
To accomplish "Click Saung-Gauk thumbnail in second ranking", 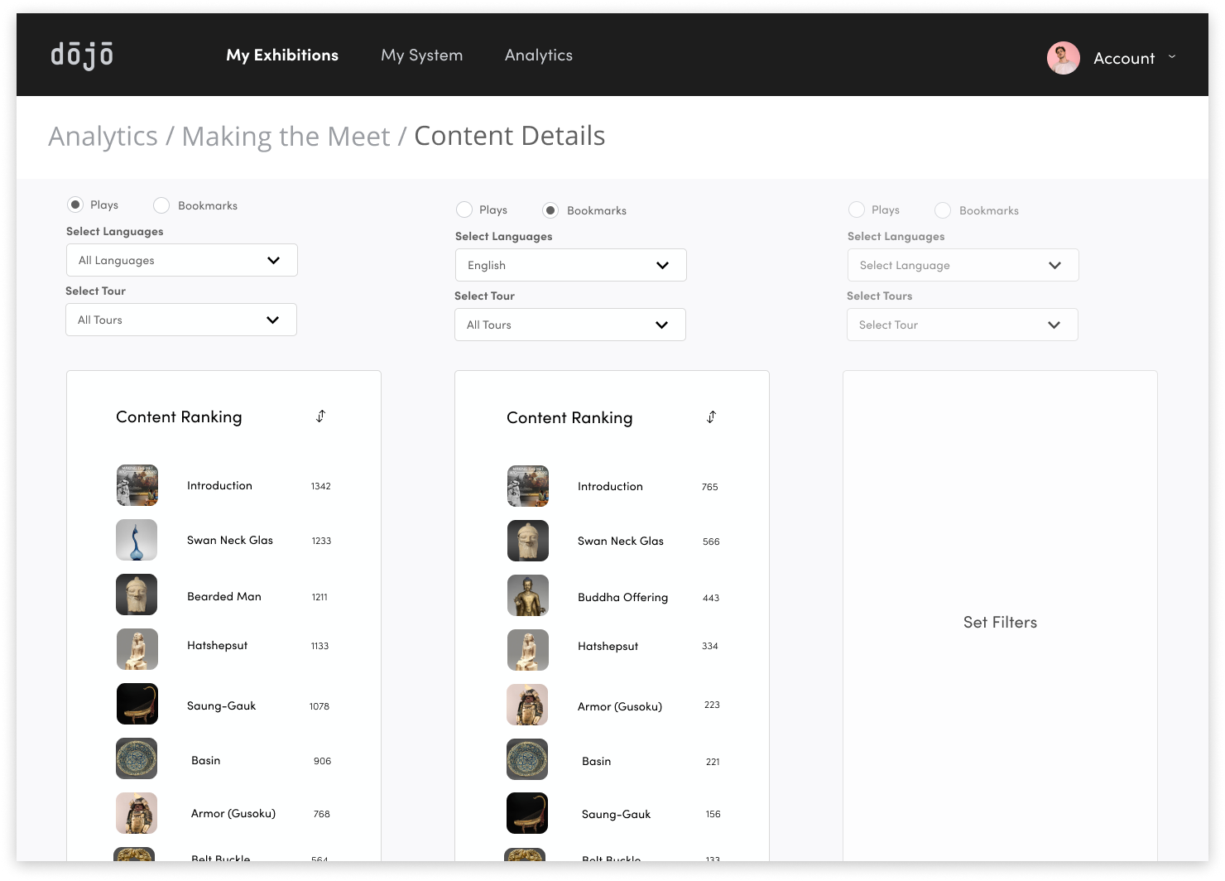I will pyautogui.click(x=527, y=814).
